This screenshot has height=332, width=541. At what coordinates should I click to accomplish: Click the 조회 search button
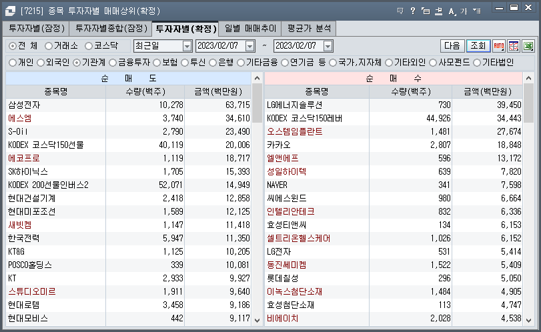point(478,46)
